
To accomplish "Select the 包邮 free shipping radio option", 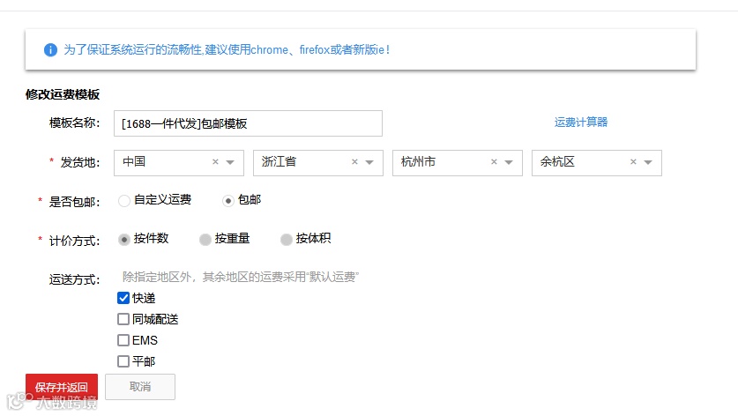I will coord(228,201).
